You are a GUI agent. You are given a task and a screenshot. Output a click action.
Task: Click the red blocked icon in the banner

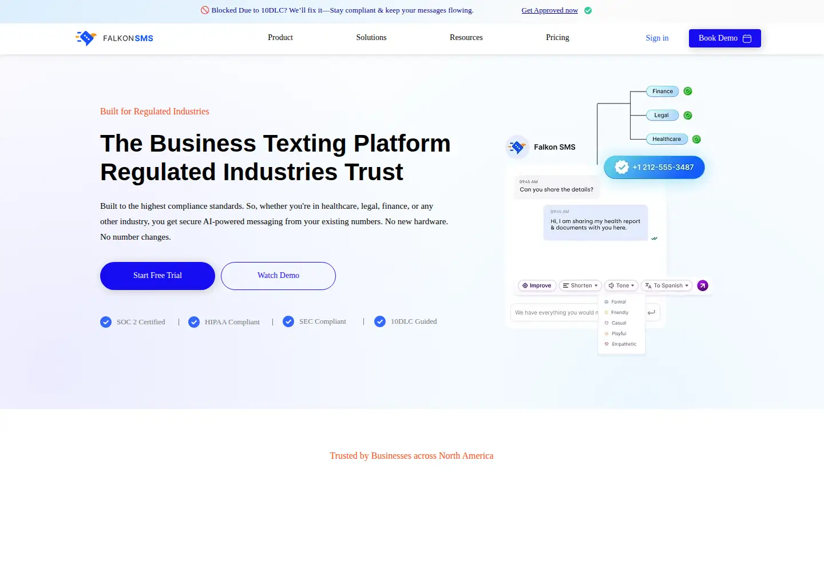pyautogui.click(x=205, y=10)
